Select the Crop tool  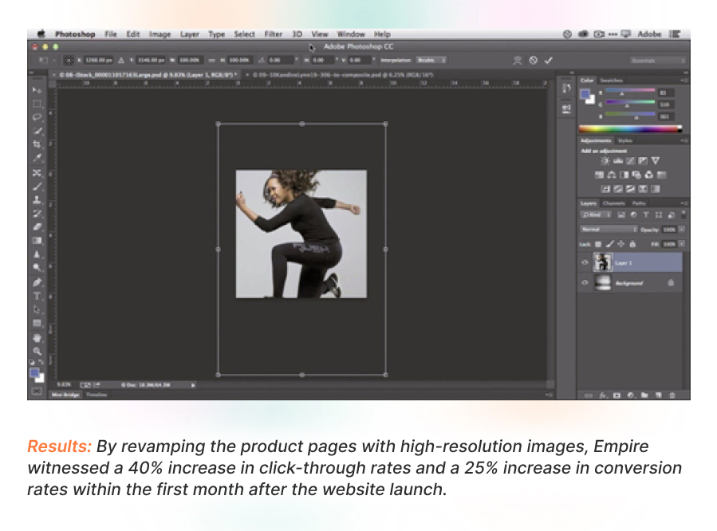tap(36, 144)
